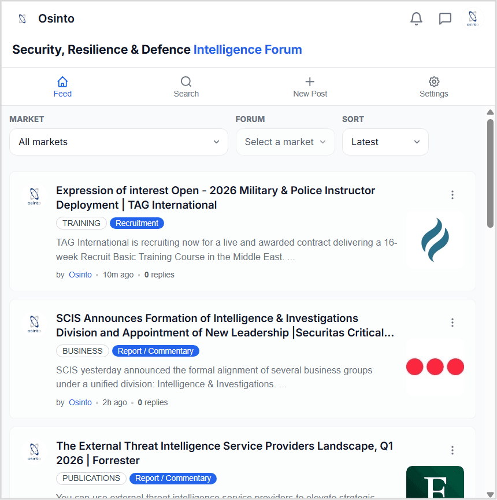Screen dimensions: 497x500
Task: Open notifications bell icon
Action: (x=416, y=18)
